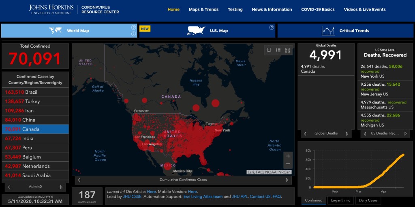Image resolution: width=415 pixels, height=207 pixels.
Task: Click the Total Confirmed 70,091 figure
Action: point(35,58)
